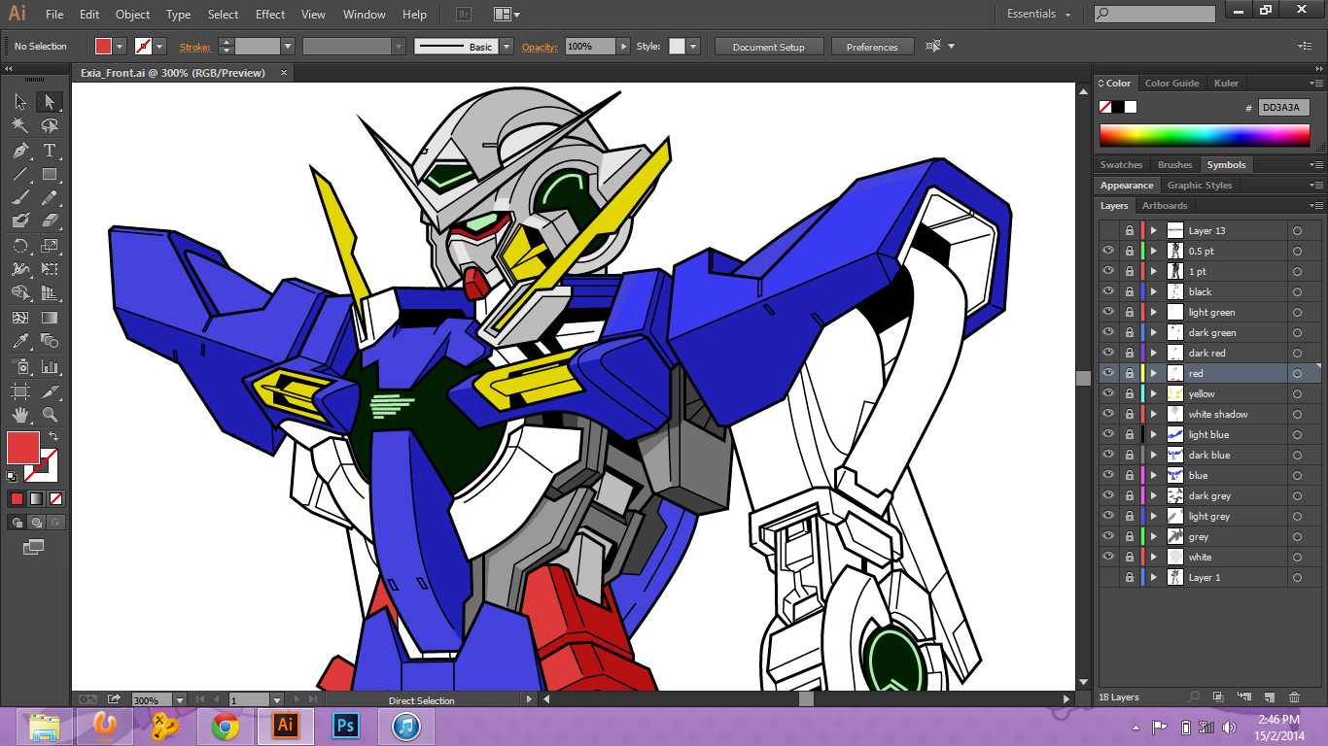Expand the grey layer disclosure triangle
This screenshot has width=1328, height=746.
click(x=1154, y=536)
